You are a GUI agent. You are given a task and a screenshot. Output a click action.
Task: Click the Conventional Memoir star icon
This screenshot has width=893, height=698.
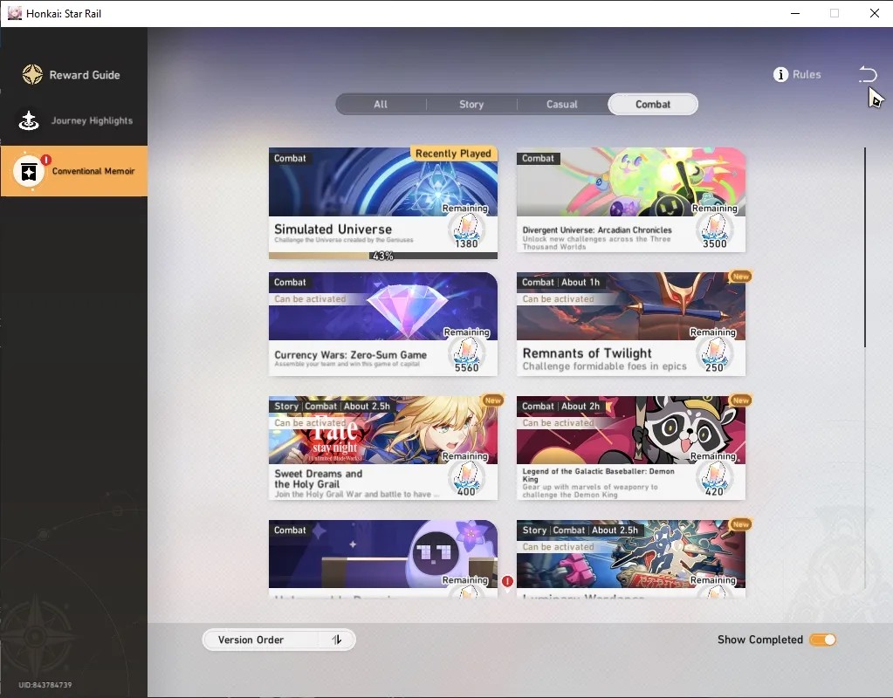pyautogui.click(x=29, y=171)
